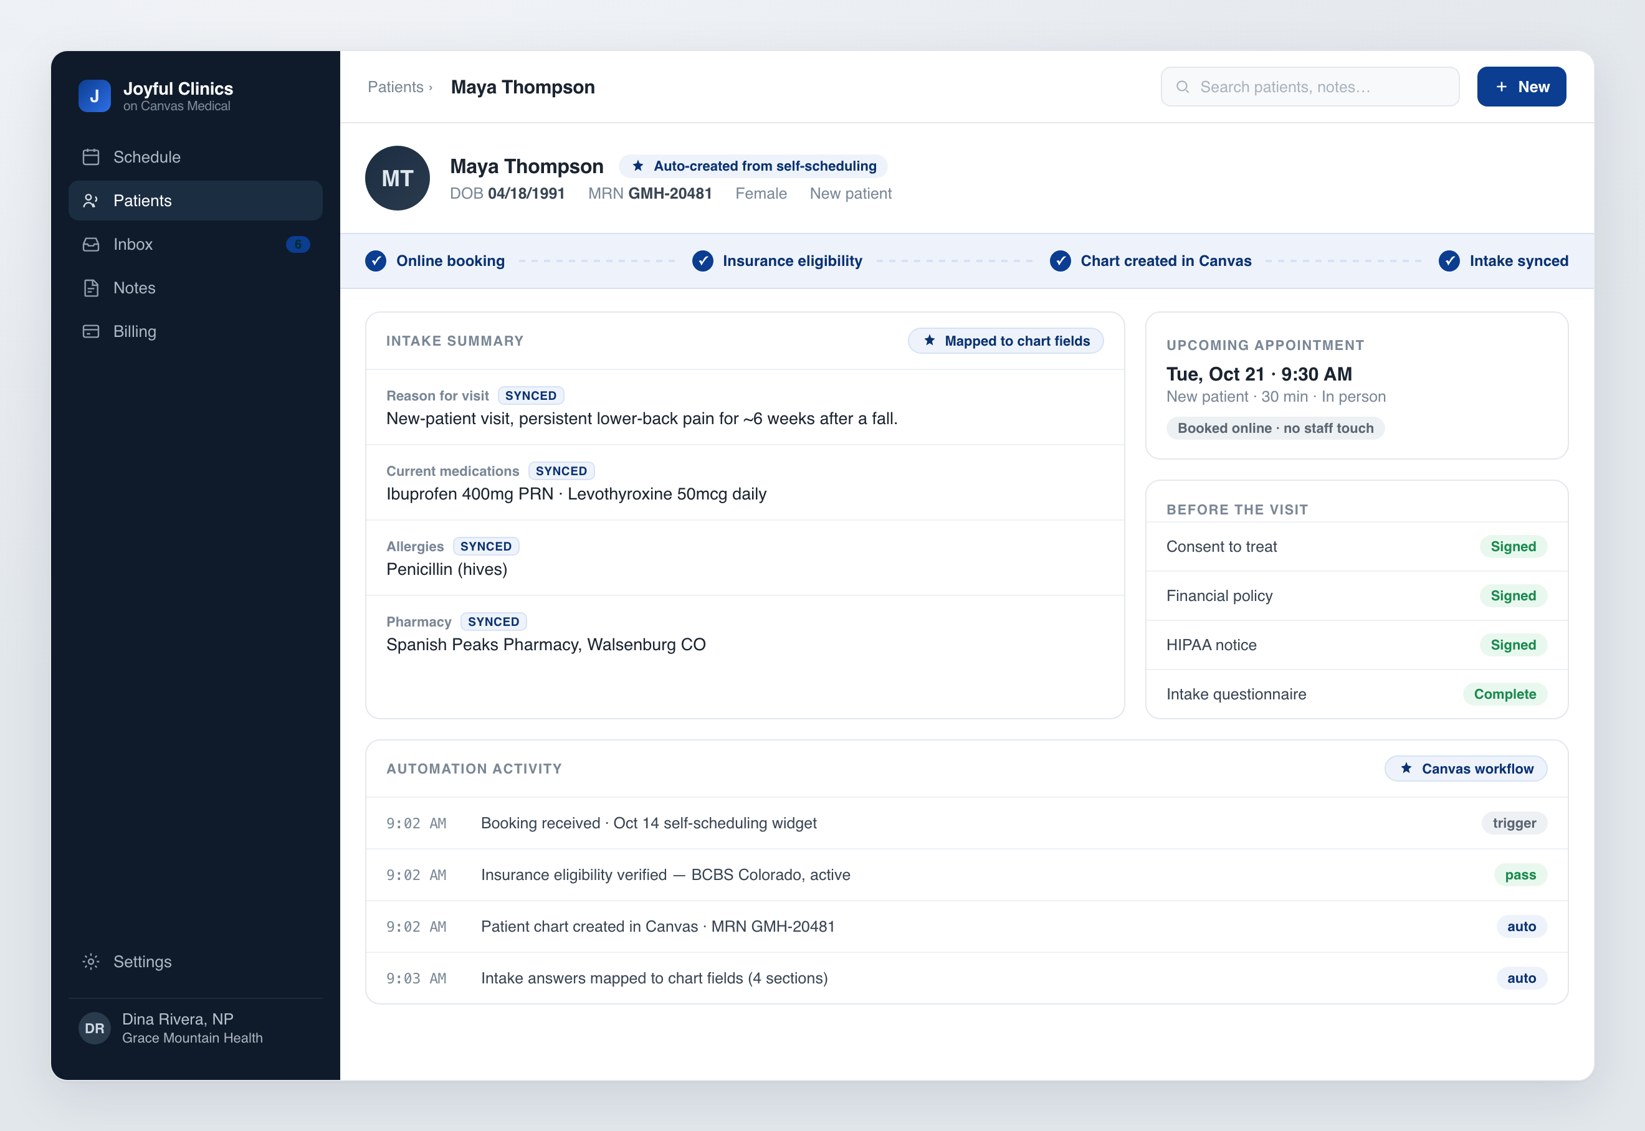Click the Chart created in Canvas checkmark

(1059, 261)
